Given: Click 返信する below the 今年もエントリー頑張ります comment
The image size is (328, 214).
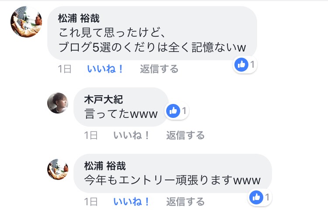Looking at the screenshot, I should [185, 202].
